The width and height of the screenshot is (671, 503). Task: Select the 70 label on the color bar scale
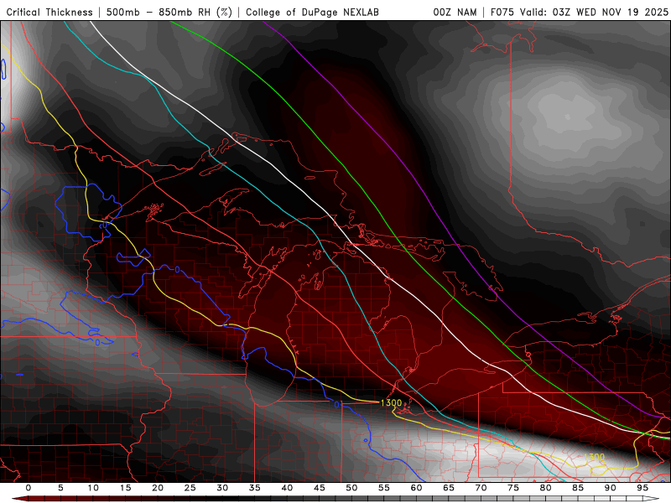[x=481, y=488]
